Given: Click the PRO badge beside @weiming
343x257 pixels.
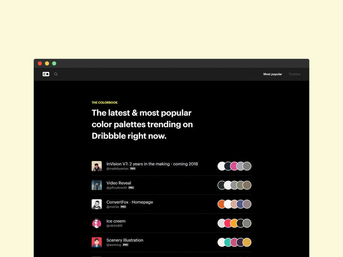Looking at the screenshot, I should (126, 245).
